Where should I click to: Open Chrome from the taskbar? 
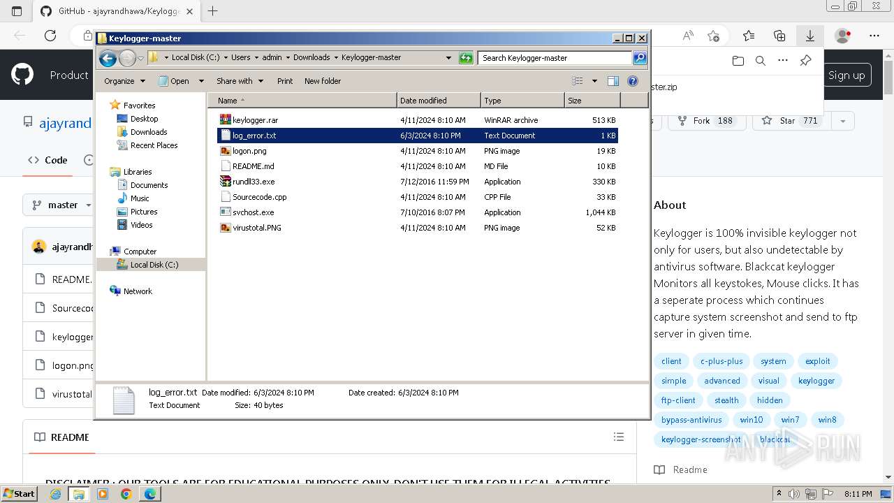(x=126, y=494)
